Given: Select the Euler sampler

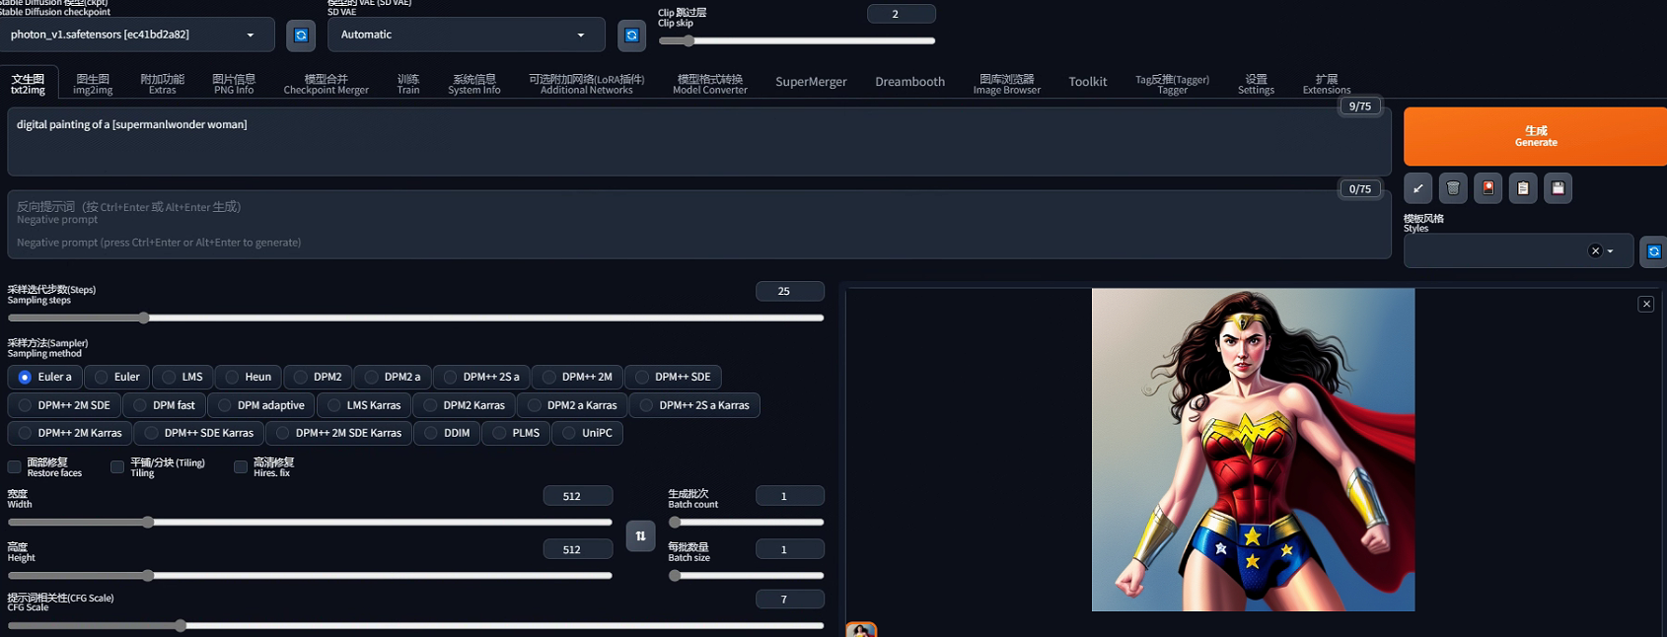Looking at the screenshot, I should coord(116,377).
